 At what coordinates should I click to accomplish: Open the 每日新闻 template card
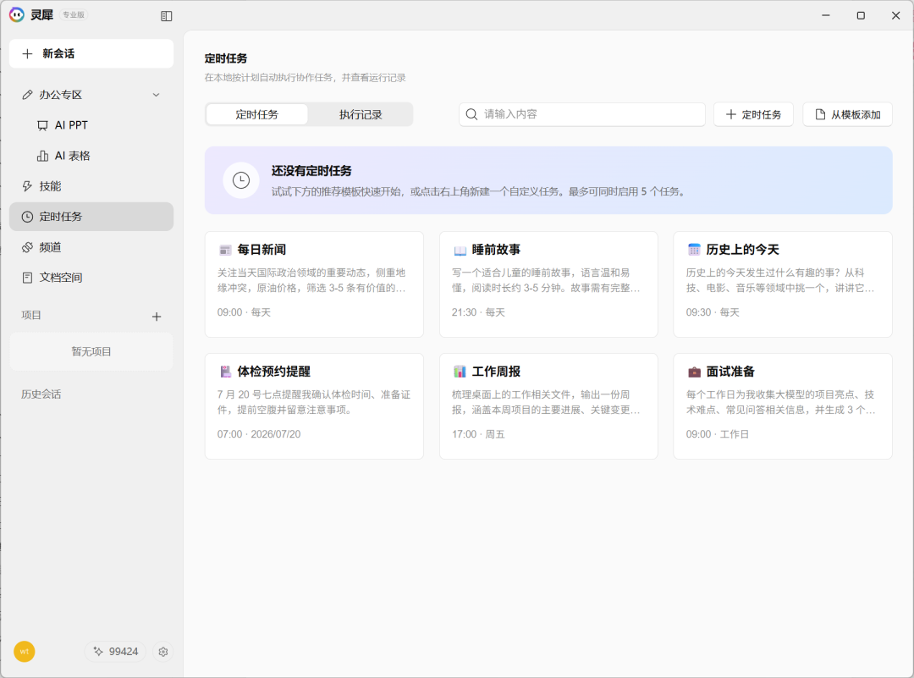(314, 284)
